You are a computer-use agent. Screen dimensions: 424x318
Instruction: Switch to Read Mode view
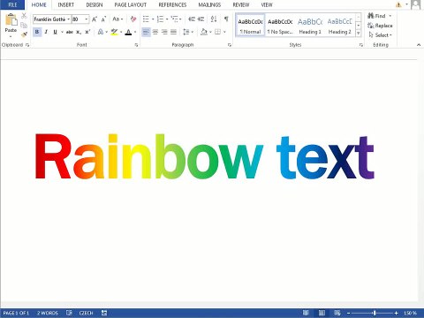[306, 313]
